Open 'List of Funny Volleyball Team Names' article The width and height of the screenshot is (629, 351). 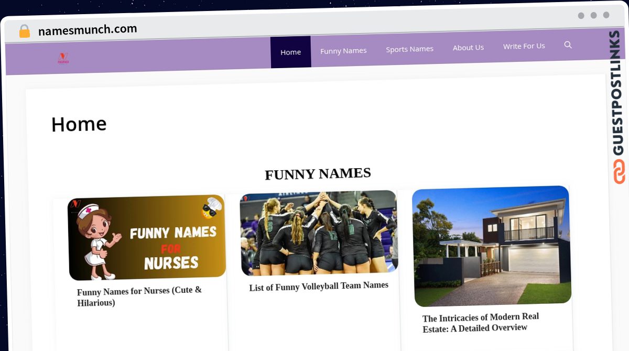(318, 285)
